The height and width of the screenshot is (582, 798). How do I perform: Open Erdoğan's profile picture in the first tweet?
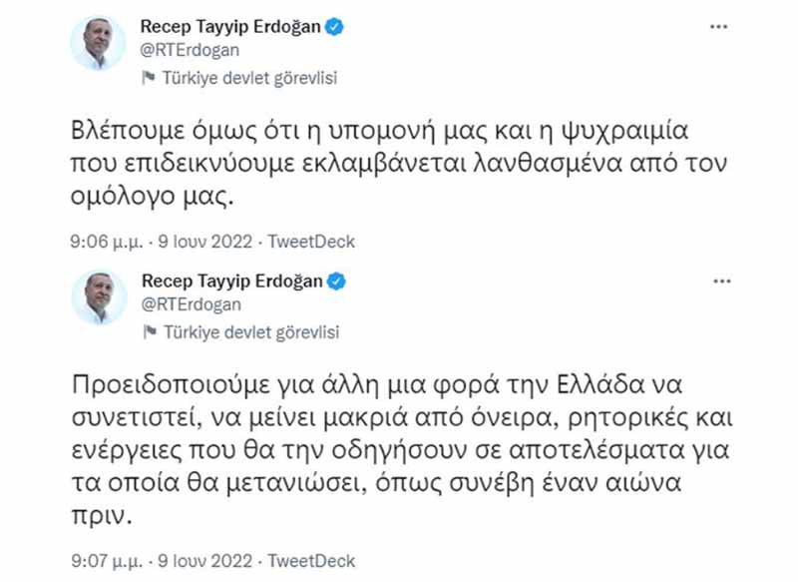click(x=98, y=44)
